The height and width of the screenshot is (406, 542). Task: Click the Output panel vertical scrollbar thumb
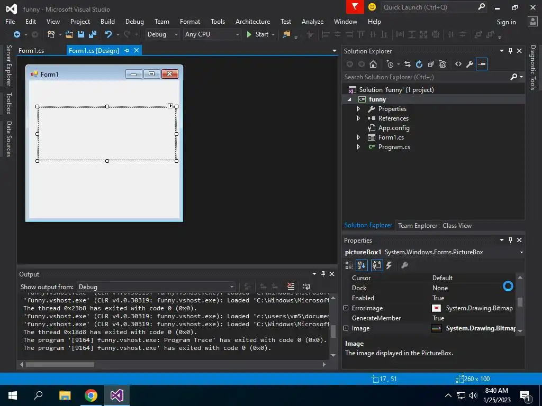point(333,331)
